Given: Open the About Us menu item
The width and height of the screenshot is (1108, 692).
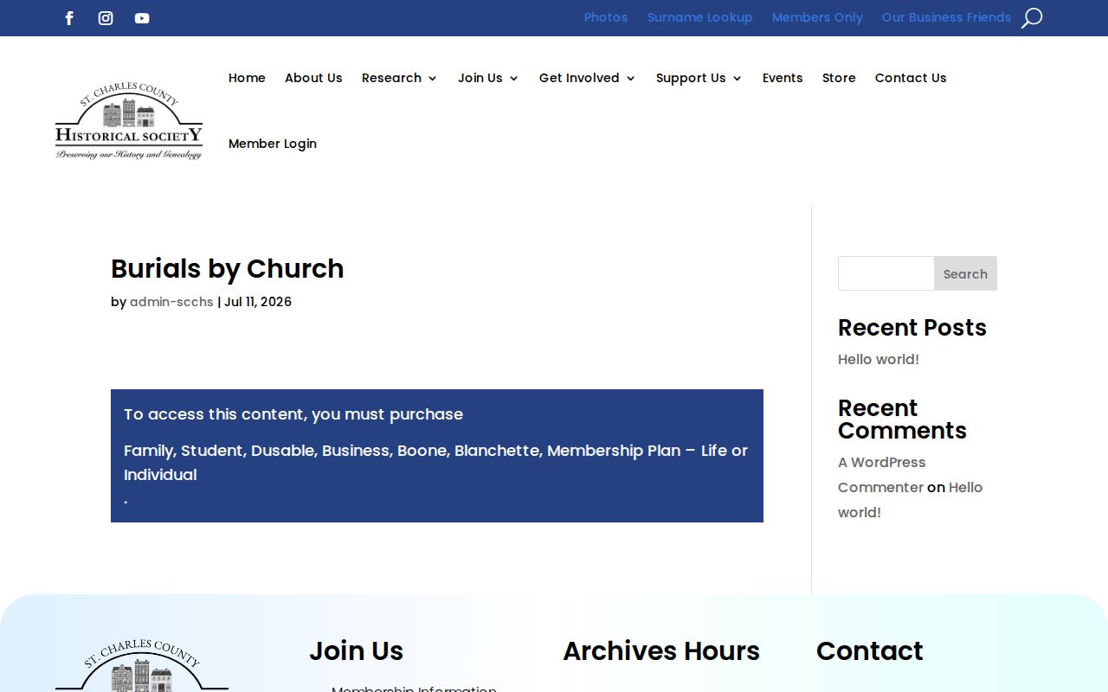Looking at the screenshot, I should point(313,78).
